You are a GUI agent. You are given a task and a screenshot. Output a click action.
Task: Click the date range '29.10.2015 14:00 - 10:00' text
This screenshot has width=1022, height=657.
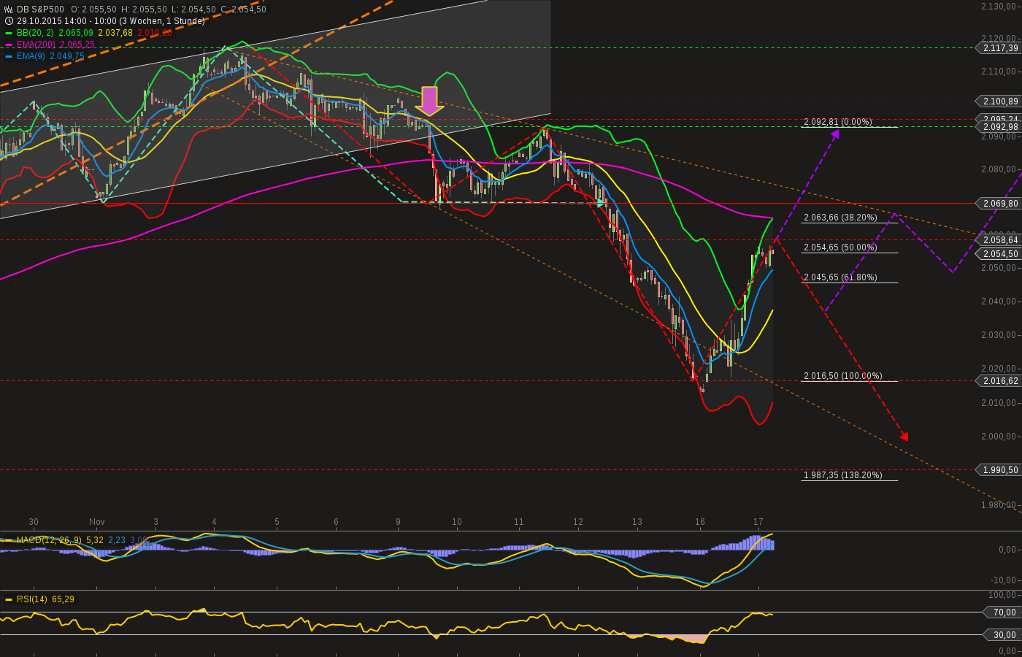66,21
